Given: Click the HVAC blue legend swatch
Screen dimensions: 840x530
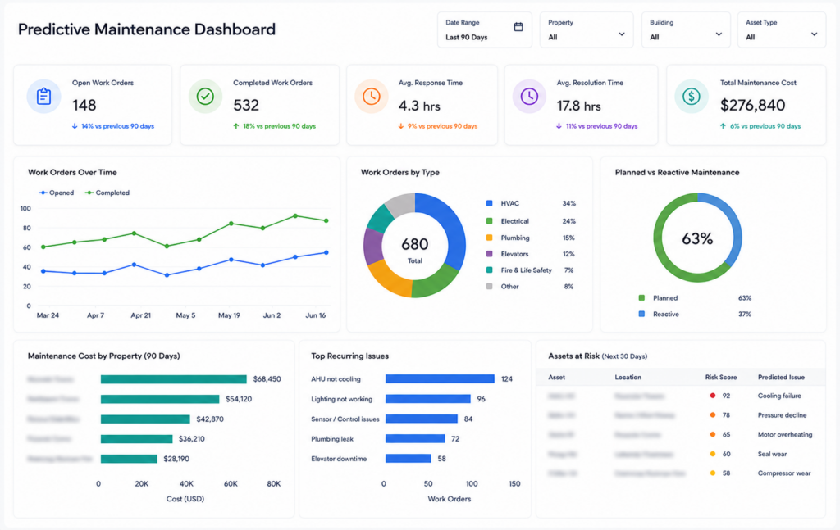Looking at the screenshot, I should click(489, 203).
